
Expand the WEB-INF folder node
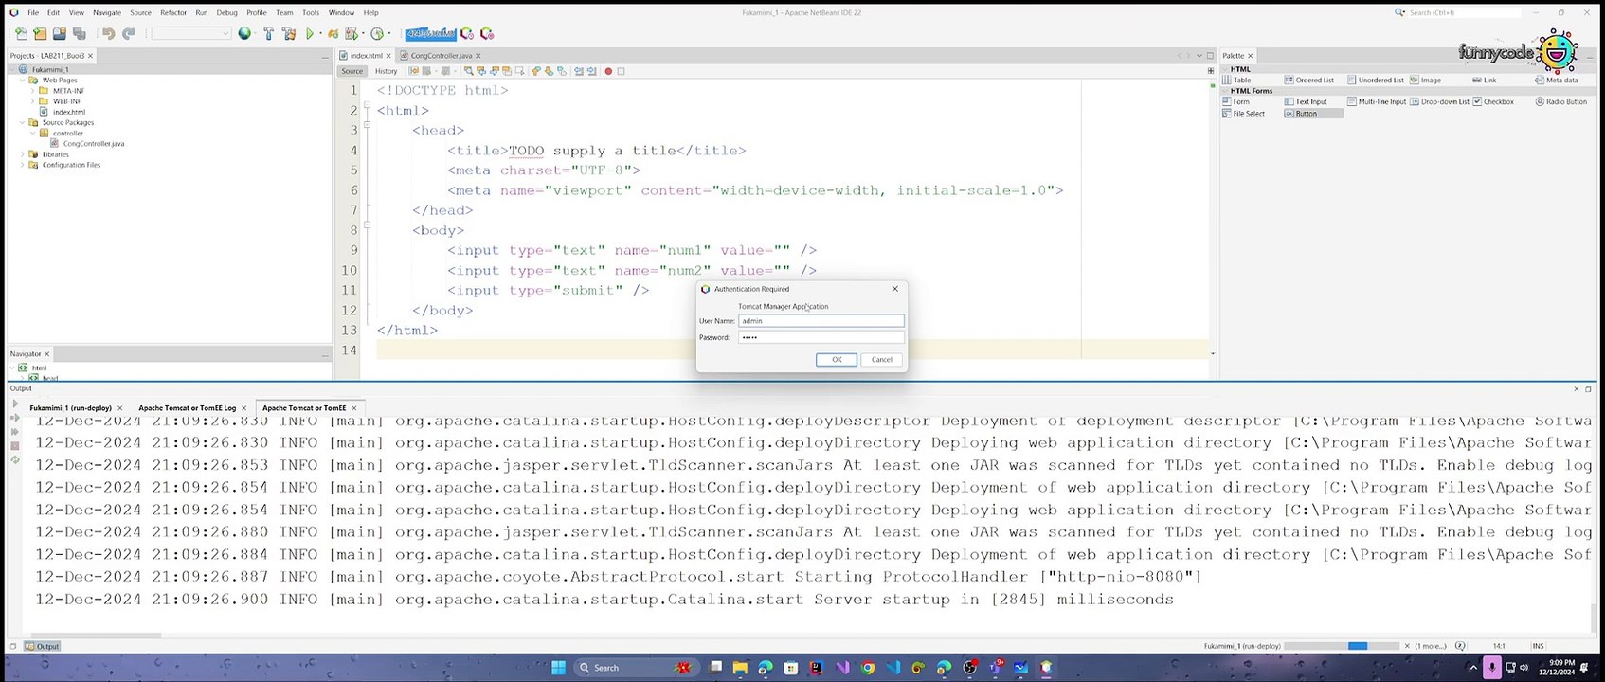click(x=32, y=101)
